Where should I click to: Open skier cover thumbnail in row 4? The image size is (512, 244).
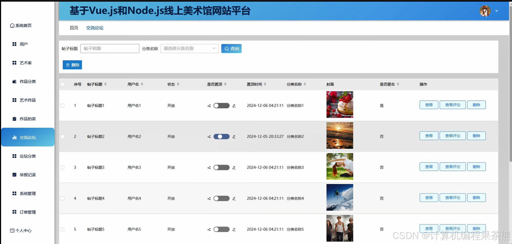pos(340,197)
